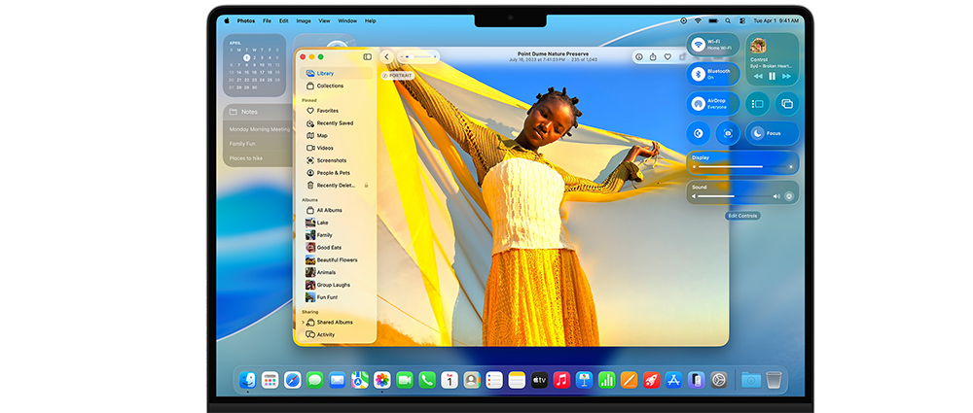The width and height of the screenshot is (973, 413).
Task: Open the Window menu
Action: pyautogui.click(x=347, y=20)
